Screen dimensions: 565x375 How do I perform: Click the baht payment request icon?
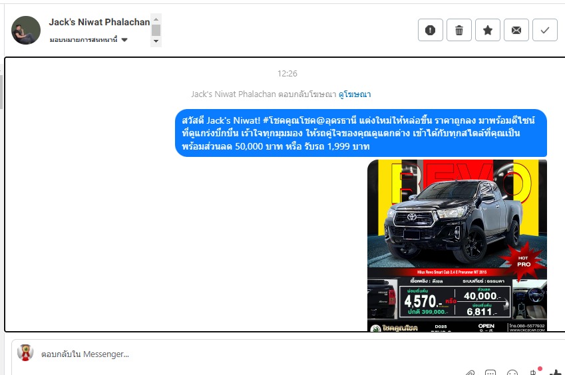(534, 372)
